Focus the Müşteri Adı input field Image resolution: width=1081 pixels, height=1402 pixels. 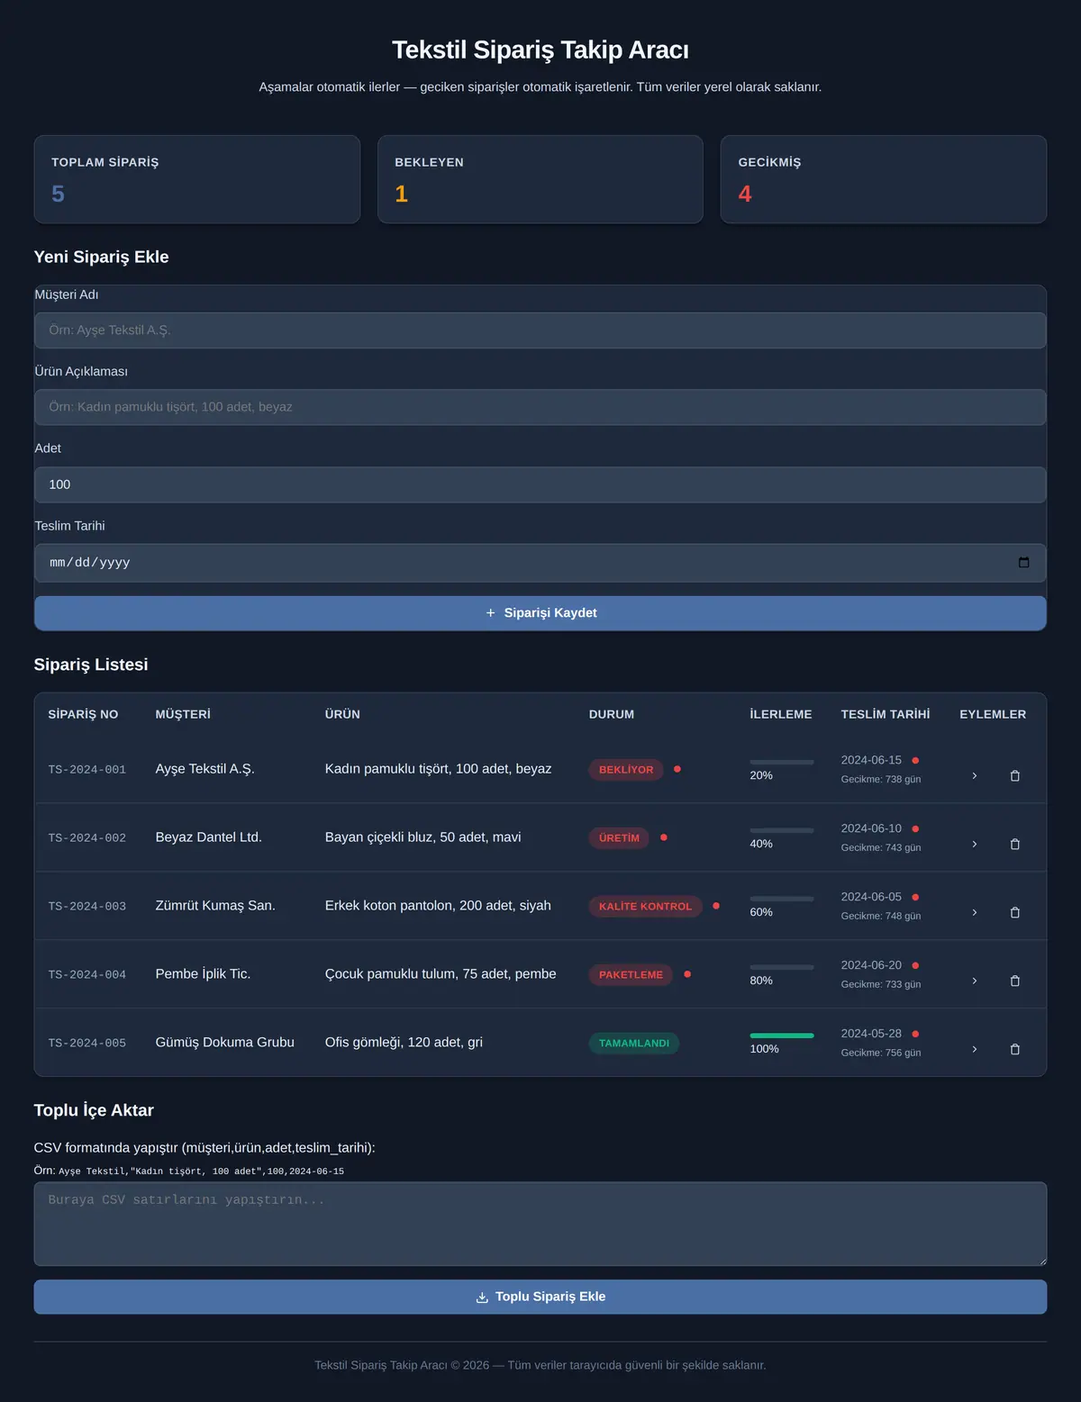(x=540, y=330)
